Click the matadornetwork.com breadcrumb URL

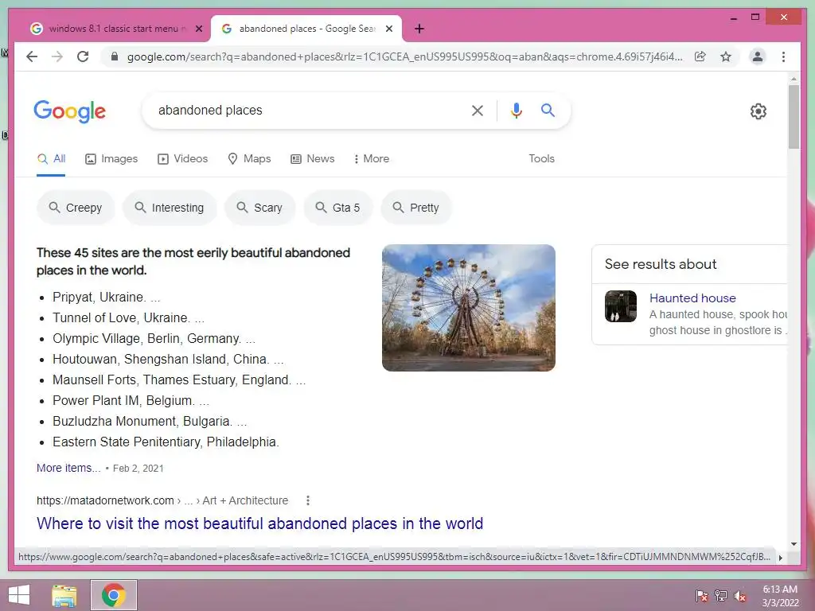pos(162,500)
